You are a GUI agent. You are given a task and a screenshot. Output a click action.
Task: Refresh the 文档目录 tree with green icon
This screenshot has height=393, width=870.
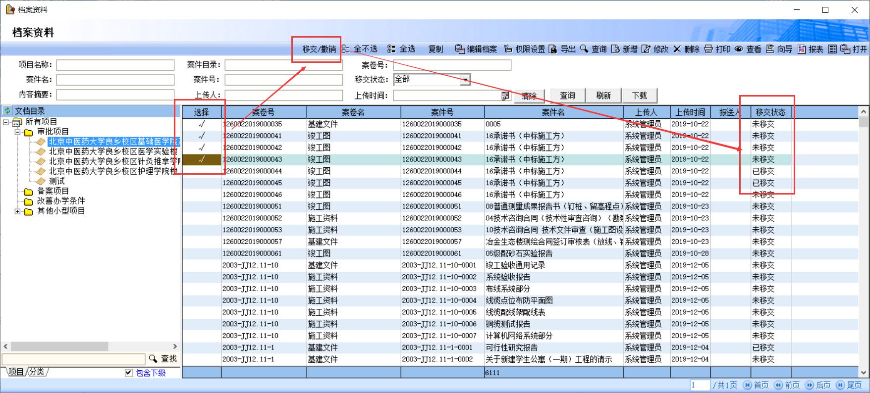(x=7, y=111)
